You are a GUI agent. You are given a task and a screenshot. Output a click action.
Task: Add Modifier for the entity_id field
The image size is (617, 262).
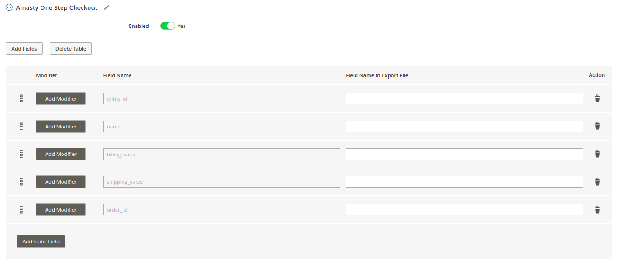(x=61, y=99)
